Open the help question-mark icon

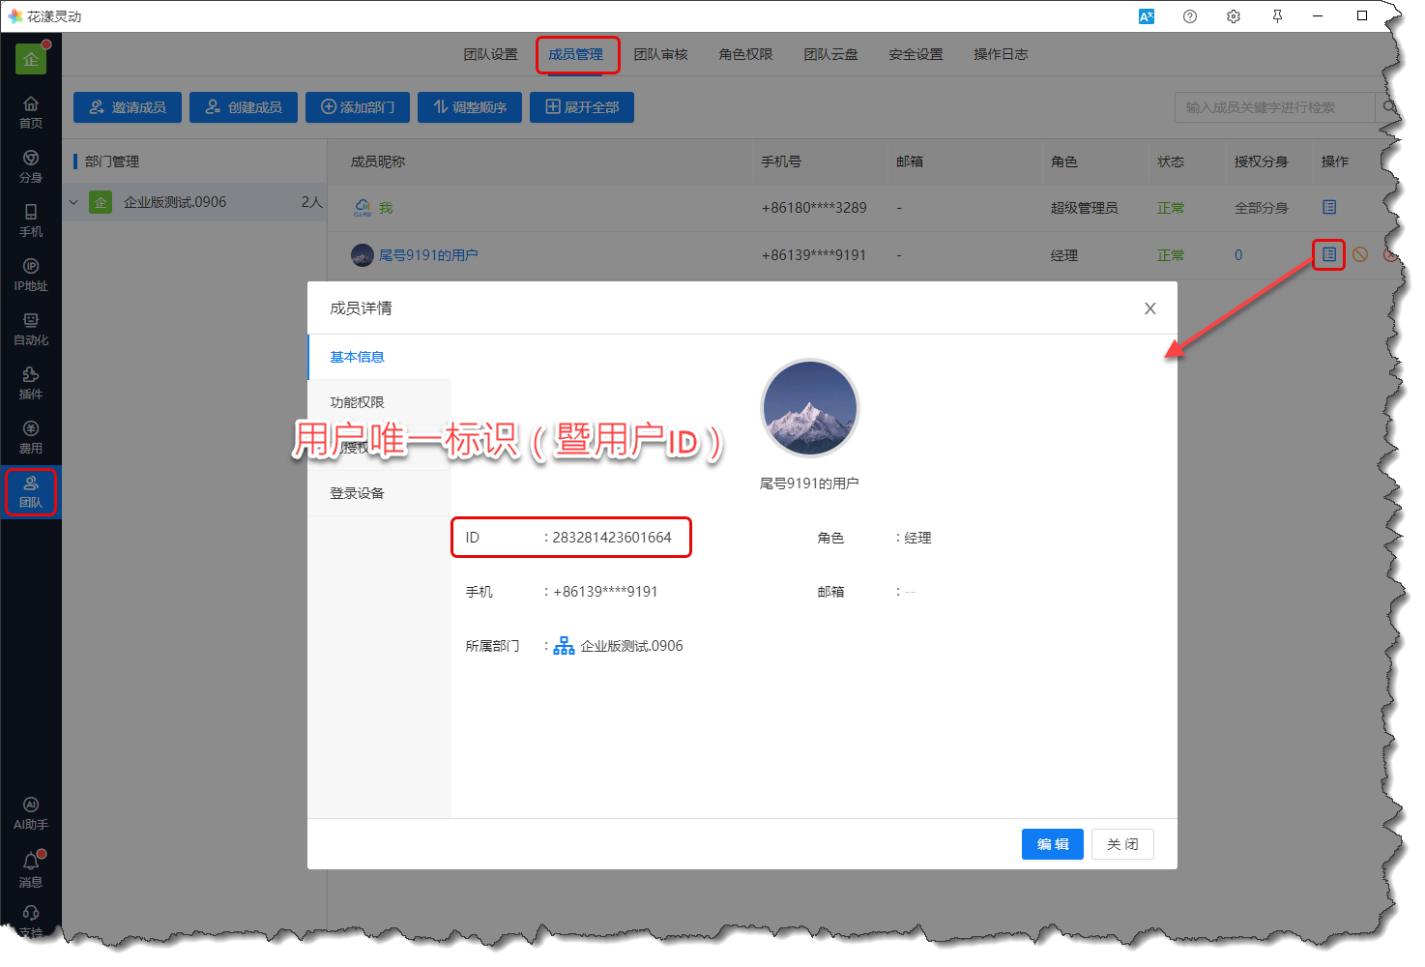[1190, 16]
